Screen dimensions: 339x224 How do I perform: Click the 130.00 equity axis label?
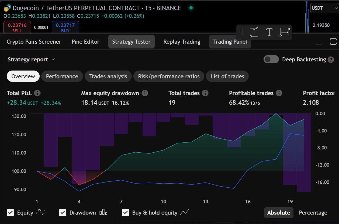coord(20,116)
